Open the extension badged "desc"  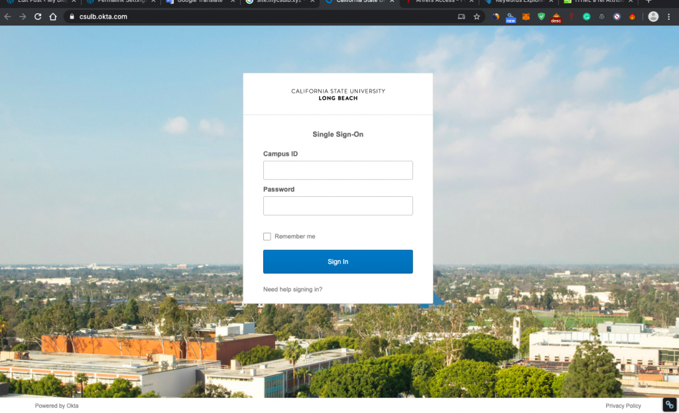(556, 18)
